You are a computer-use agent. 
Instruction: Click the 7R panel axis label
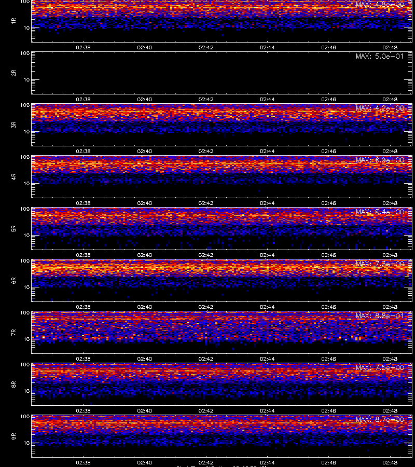pyautogui.click(x=13, y=333)
